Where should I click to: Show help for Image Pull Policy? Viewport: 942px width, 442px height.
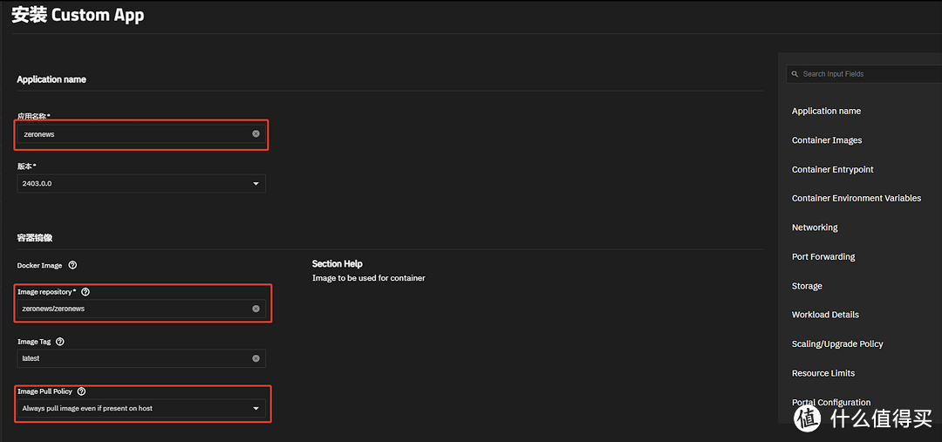(81, 392)
